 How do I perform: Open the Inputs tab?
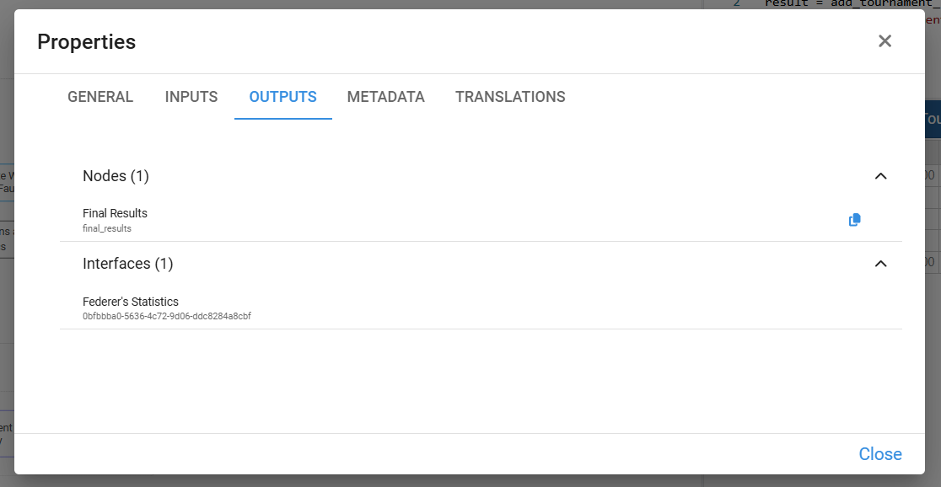pyautogui.click(x=191, y=97)
